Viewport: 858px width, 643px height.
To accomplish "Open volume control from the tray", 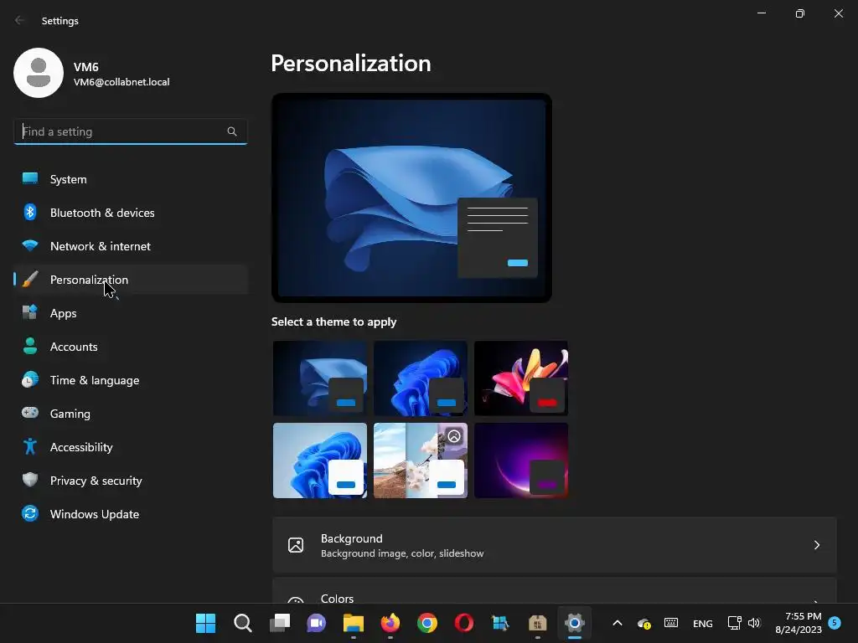I will [x=754, y=623].
